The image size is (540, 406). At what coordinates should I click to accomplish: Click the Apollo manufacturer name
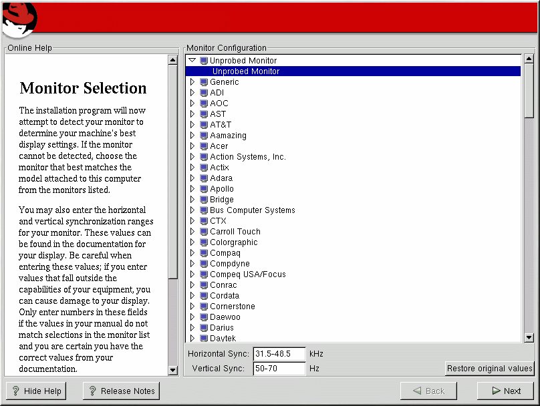[x=222, y=189]
